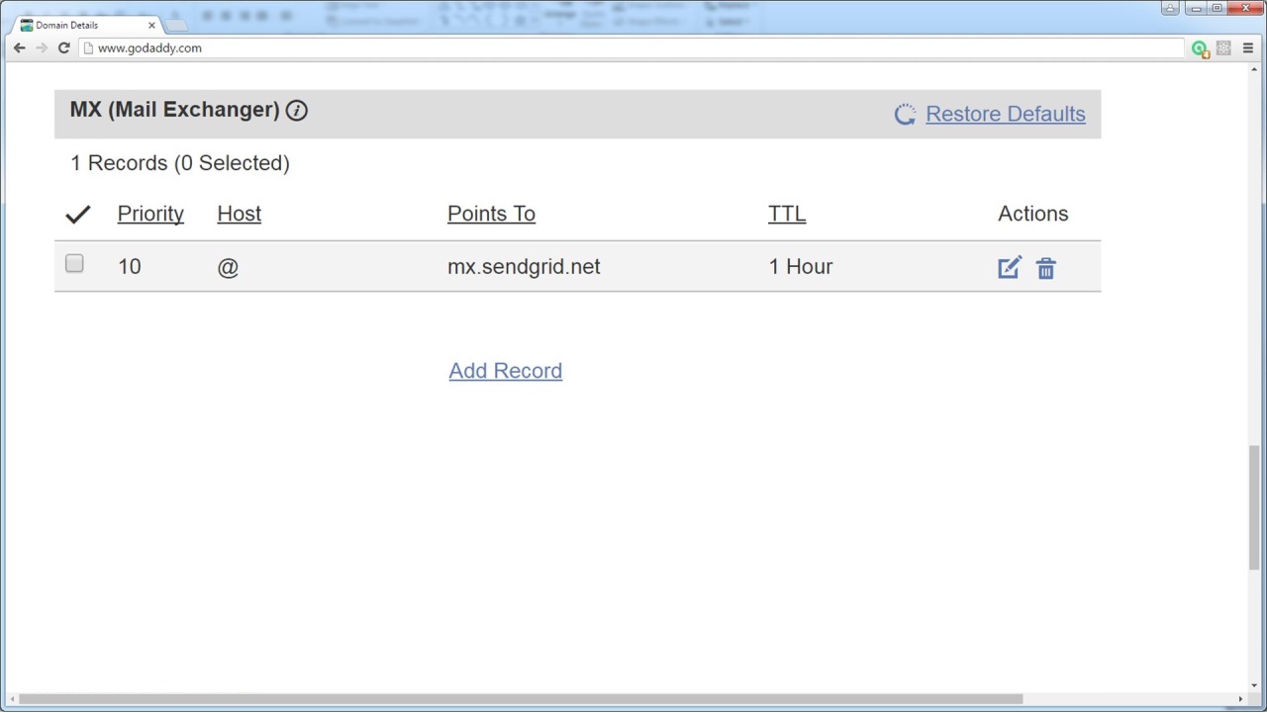
Task: Click the priority value '10'
Action: (130, 267)
